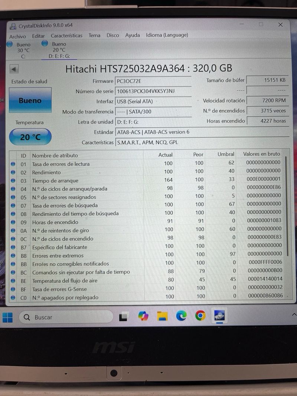Image resolution: width=297 pixels, height=396 pixels.
Task: Open the Disco menu
Action: tap(112, 35)
